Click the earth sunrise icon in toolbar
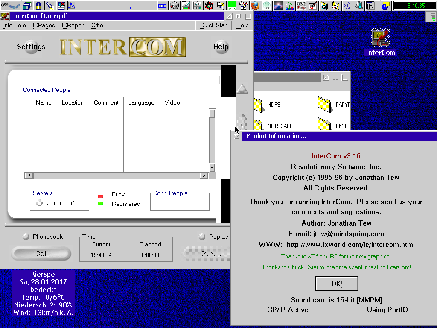The width and height of the screenshot is (437, 328). tap(278, 5)
